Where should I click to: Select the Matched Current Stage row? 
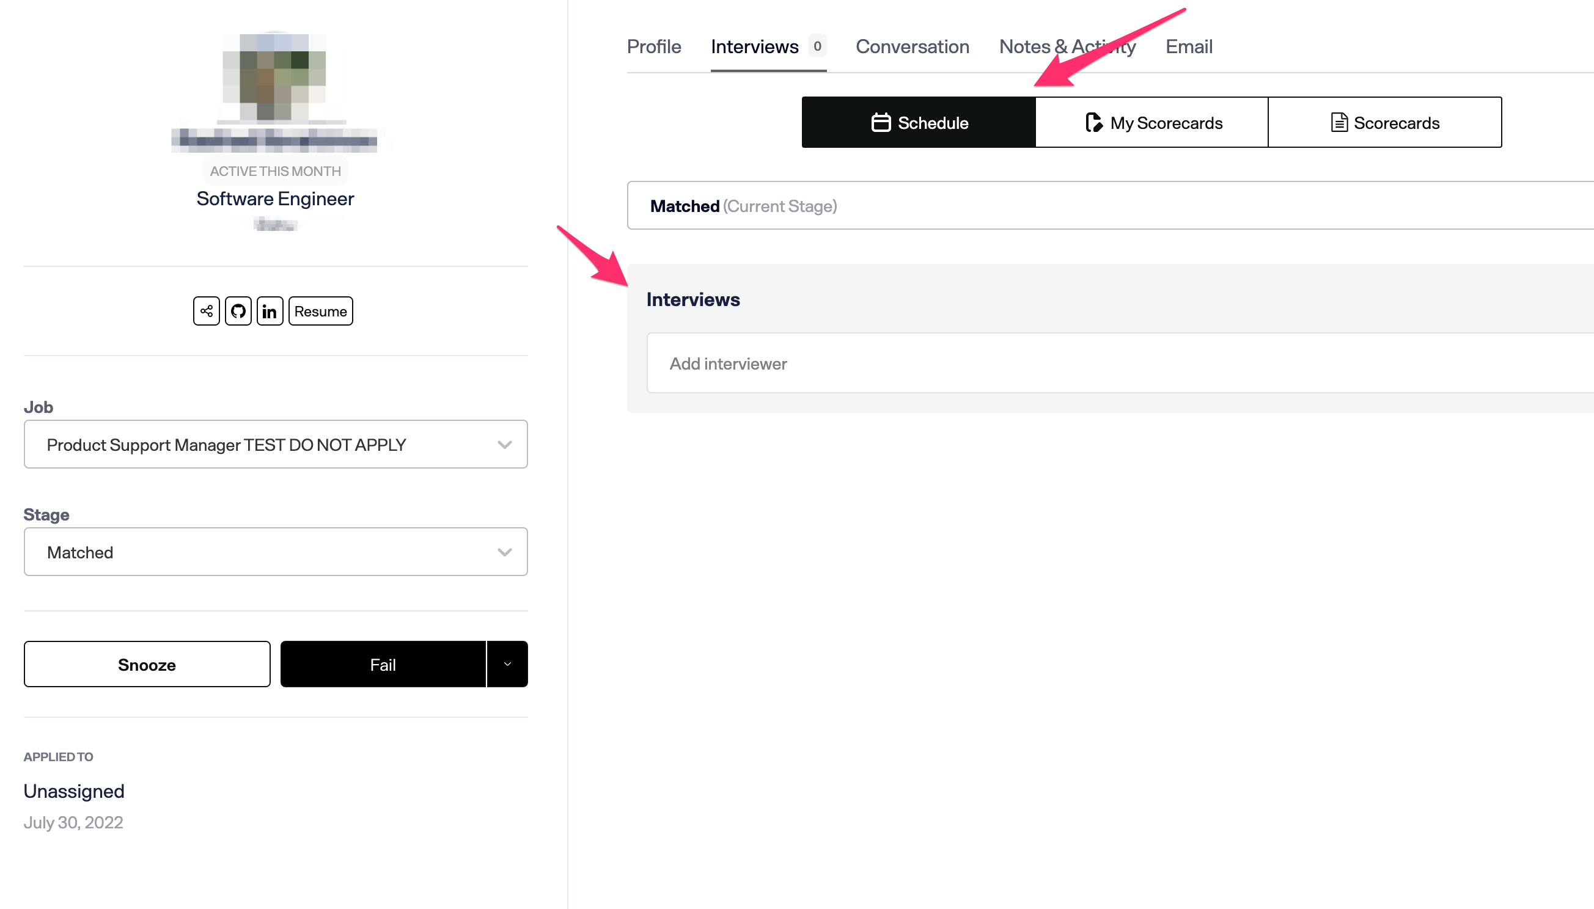(743, 205)
